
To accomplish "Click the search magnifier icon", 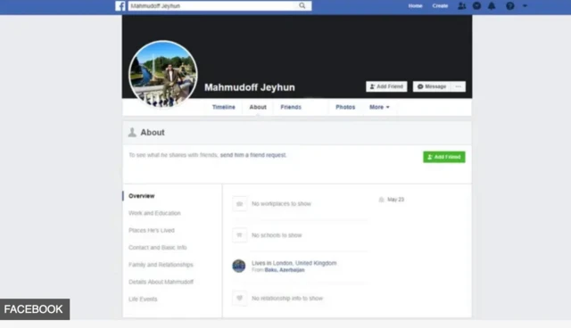I will point(302,5).
